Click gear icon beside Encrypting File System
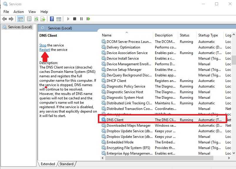 (x=103, y=148)
